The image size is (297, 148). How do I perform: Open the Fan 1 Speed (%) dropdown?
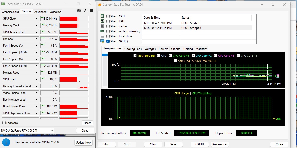coord(36,46)
